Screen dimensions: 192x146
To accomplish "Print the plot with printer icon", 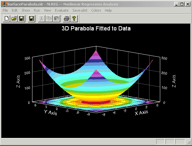I will point(66,18).
